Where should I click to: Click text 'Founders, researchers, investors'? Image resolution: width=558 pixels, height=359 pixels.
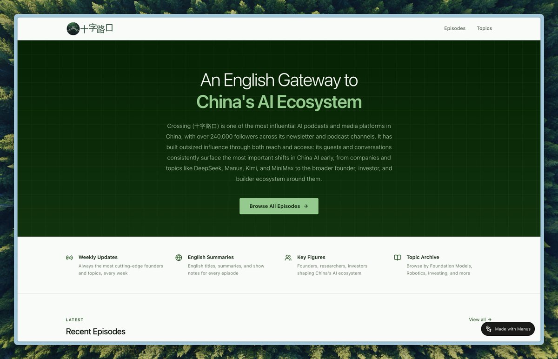click(332, 266)
